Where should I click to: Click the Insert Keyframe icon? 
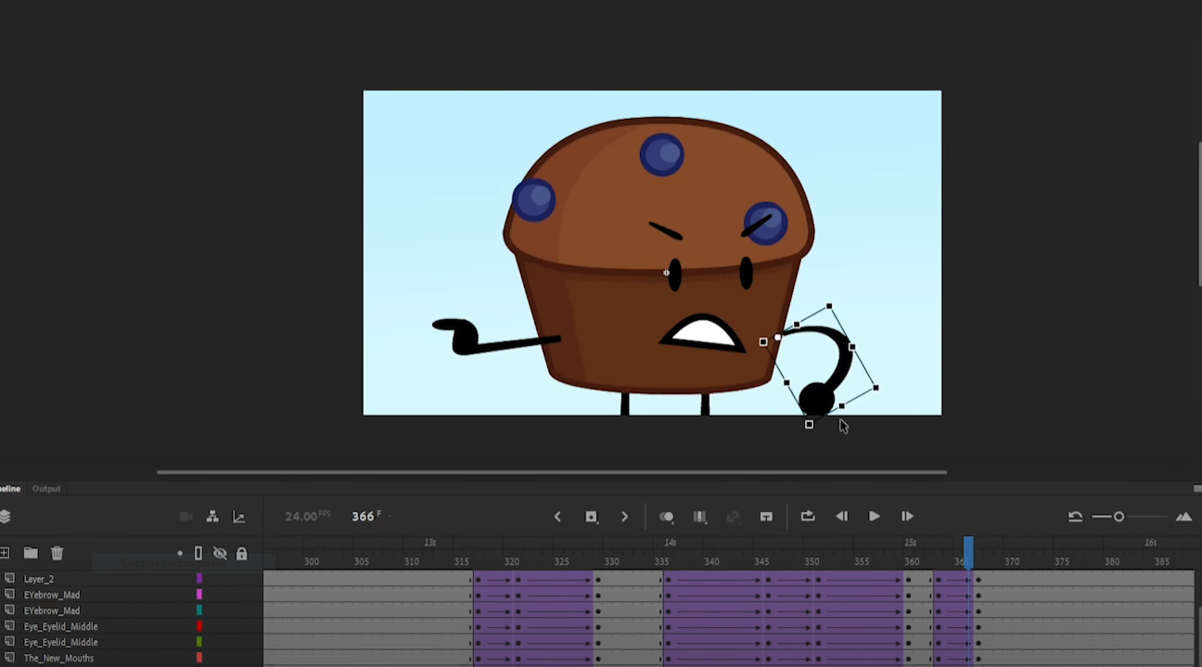pos(591,517)
